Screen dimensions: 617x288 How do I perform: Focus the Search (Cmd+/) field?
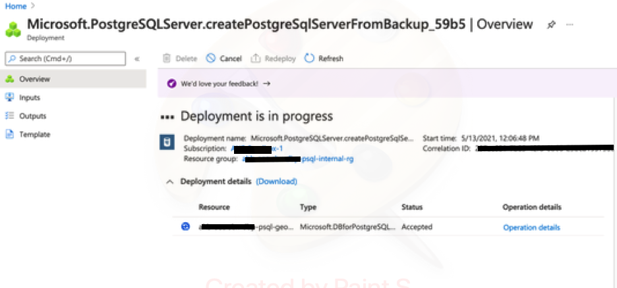click(x=65, y=59)
